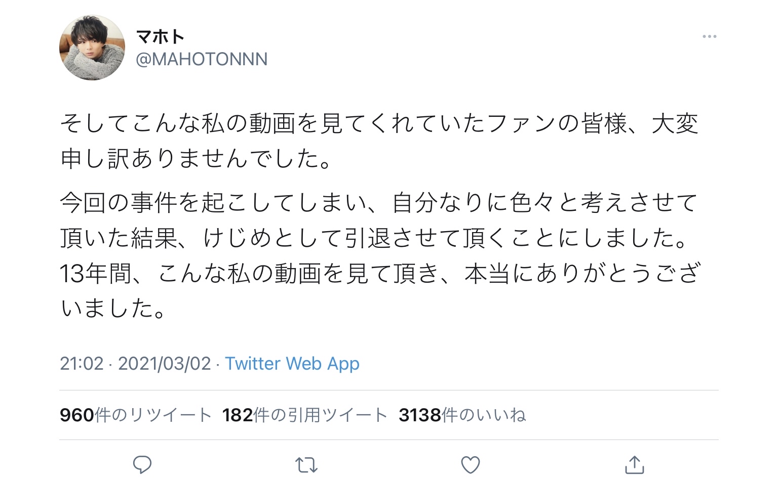The width and height of the screenshot is (778, 485).
Task: Open the @MAHOTONNN handle link
Action: [x=202, y=59]
